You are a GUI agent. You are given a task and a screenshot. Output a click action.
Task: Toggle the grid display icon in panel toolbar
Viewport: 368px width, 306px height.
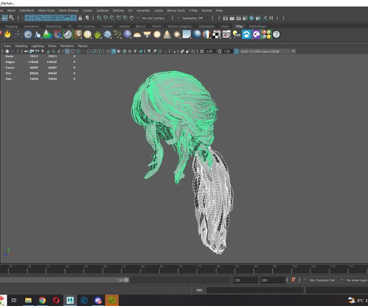67,51
